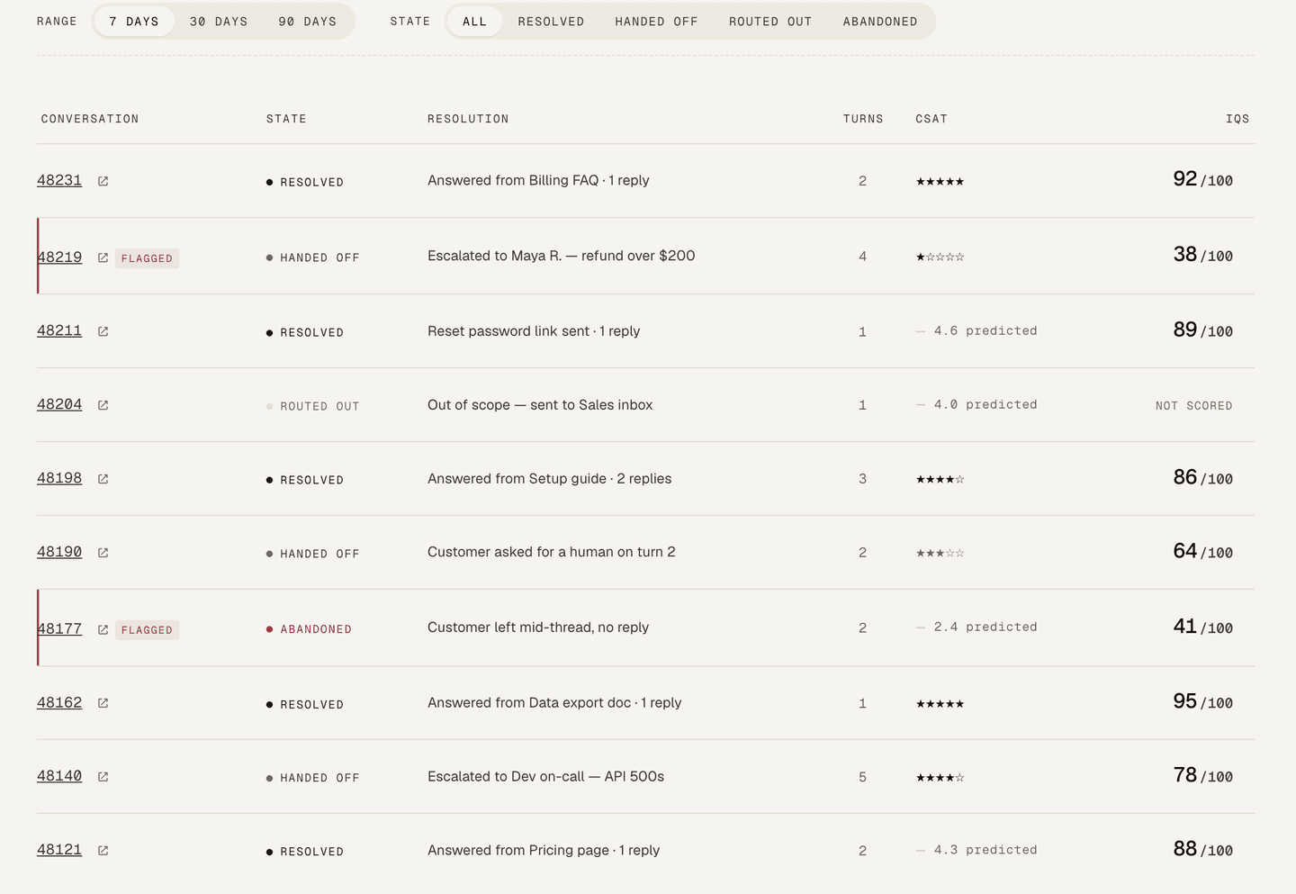The width and height of the screenshot is (1296, 894).
Task: Click the 95/100 IQS score
Action: (1202, 701)
